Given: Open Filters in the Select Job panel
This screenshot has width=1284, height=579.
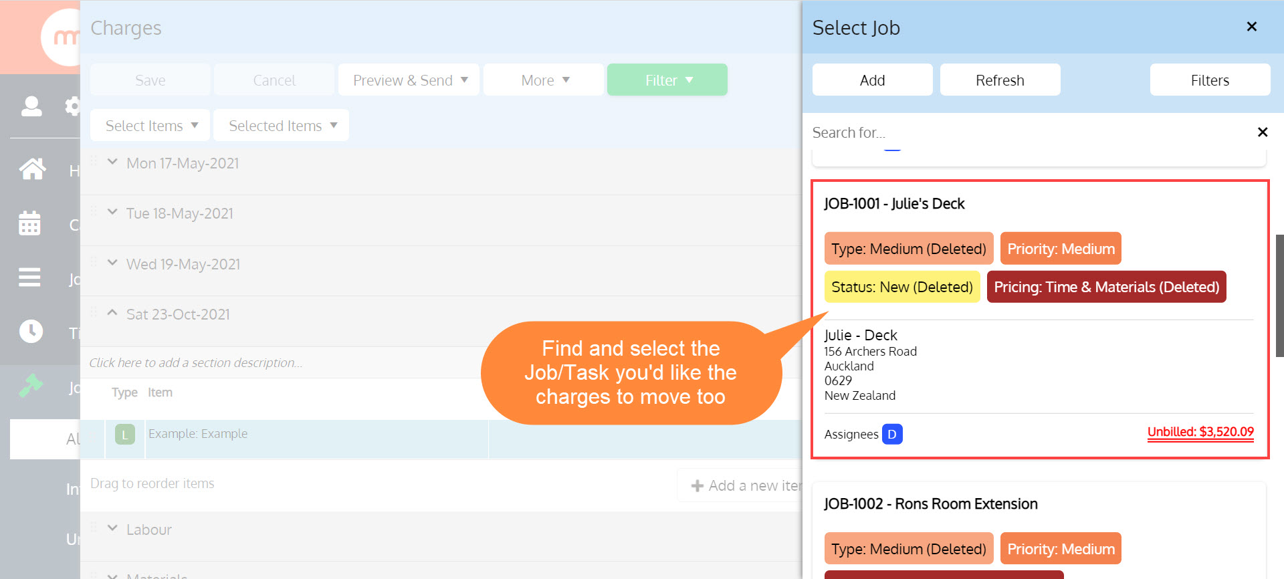Looking at the screenshot, I should click(x=1210, y=80).
